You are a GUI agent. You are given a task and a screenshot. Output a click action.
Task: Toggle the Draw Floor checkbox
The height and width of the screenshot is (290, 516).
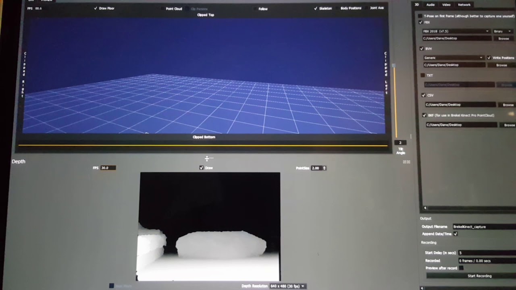click(x=96, y=8)
